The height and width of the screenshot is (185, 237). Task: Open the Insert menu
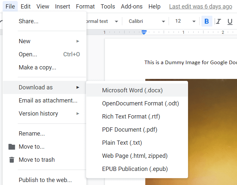pos(62,7)
